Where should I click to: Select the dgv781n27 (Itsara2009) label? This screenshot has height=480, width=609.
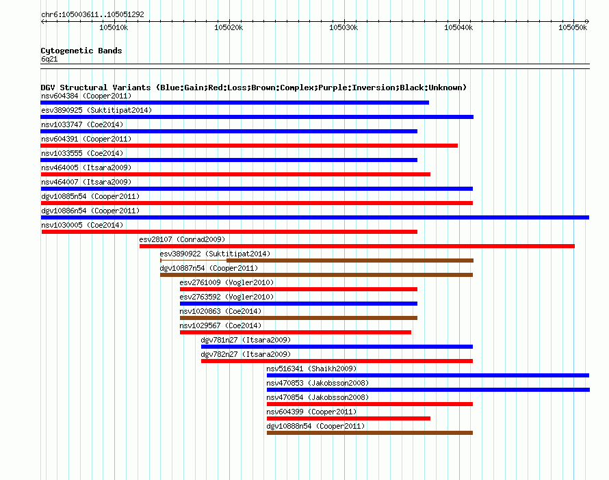coord(246,340)
